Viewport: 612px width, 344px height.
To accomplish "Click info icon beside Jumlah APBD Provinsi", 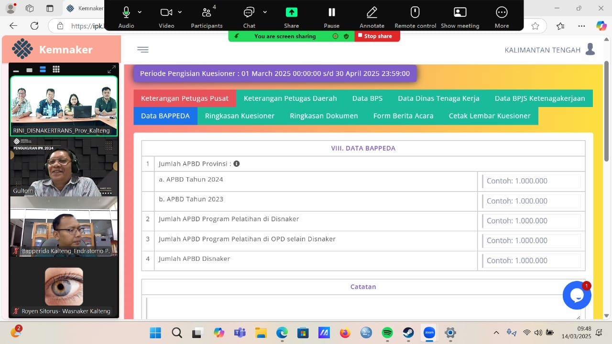I will (x=236, y=163).
